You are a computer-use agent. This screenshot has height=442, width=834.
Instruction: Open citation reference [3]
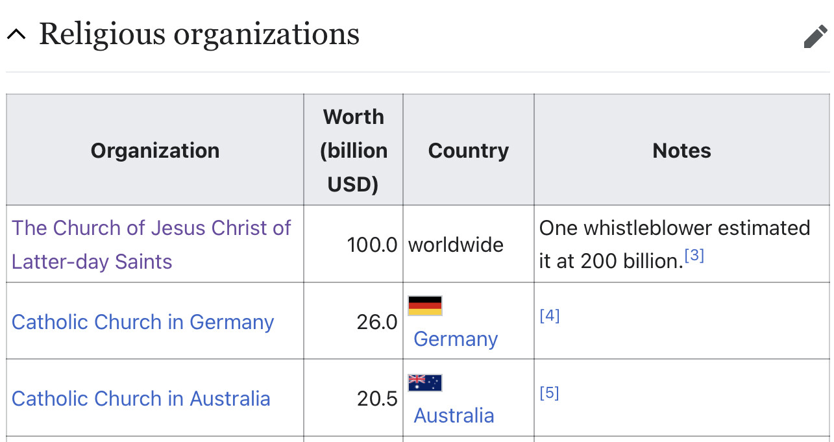pos(694,256)
